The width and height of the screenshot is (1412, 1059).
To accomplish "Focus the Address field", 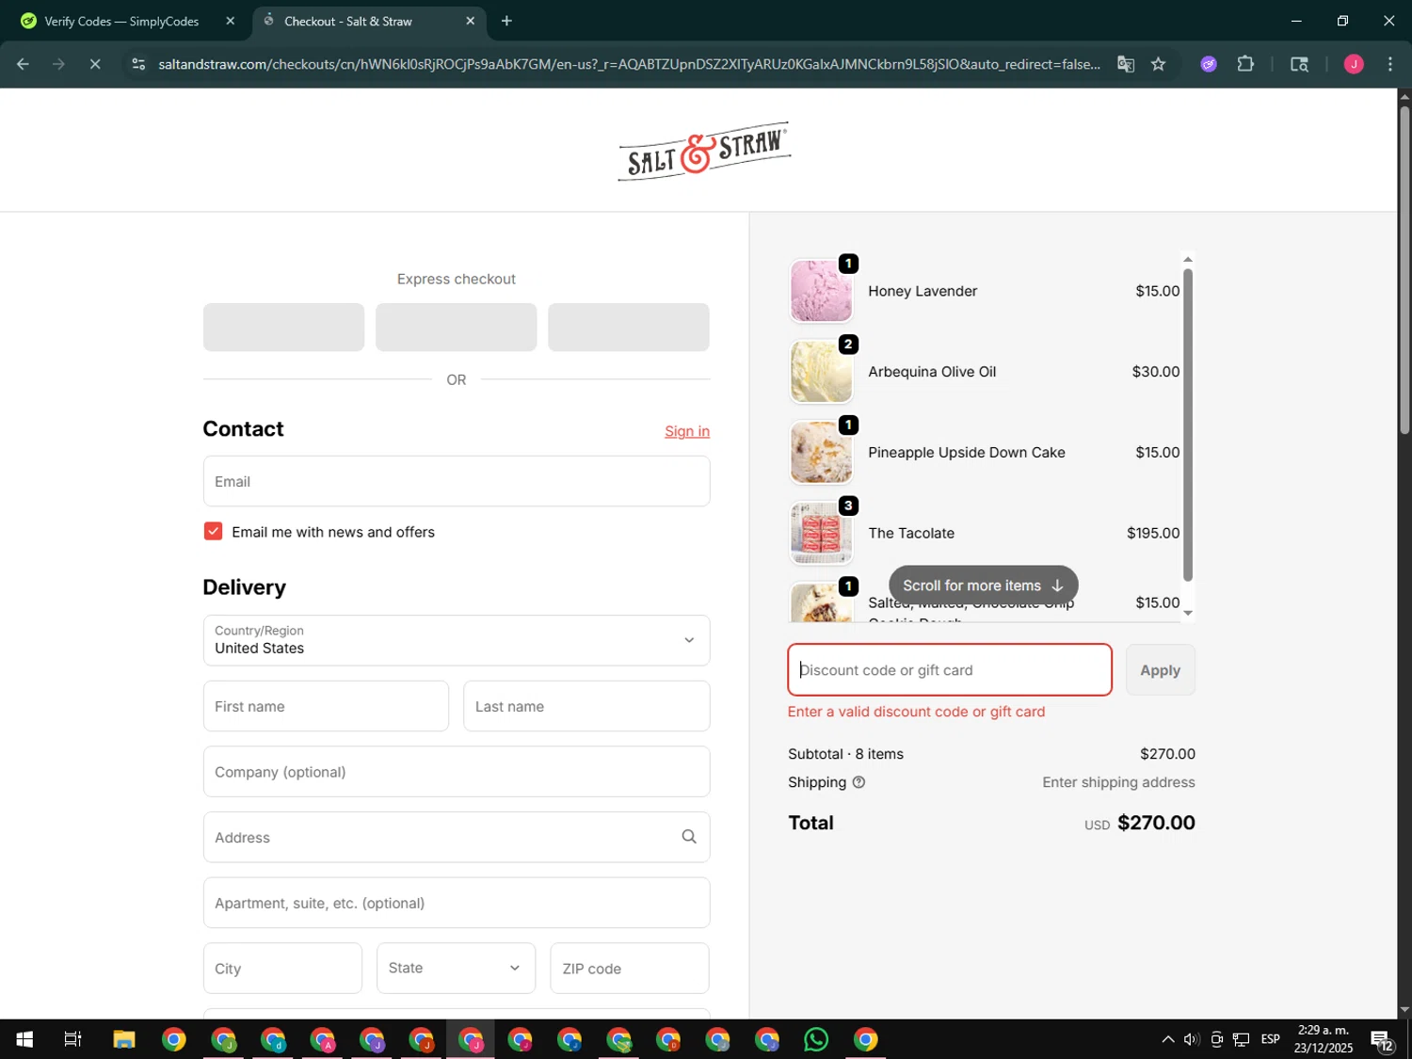I will pyautogui.click(x=457, y=837).
